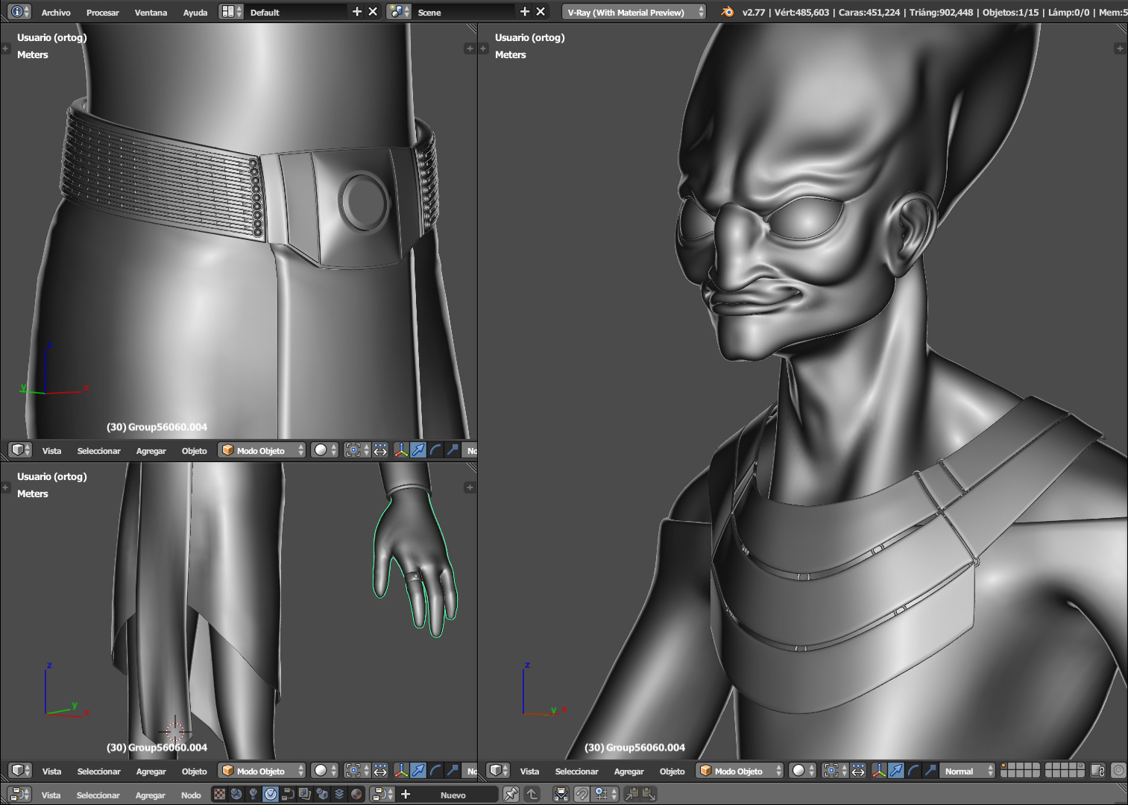This screenshot has width=1128, height=805.
Task: Open the Procesar menu
Action: point(103,13)
